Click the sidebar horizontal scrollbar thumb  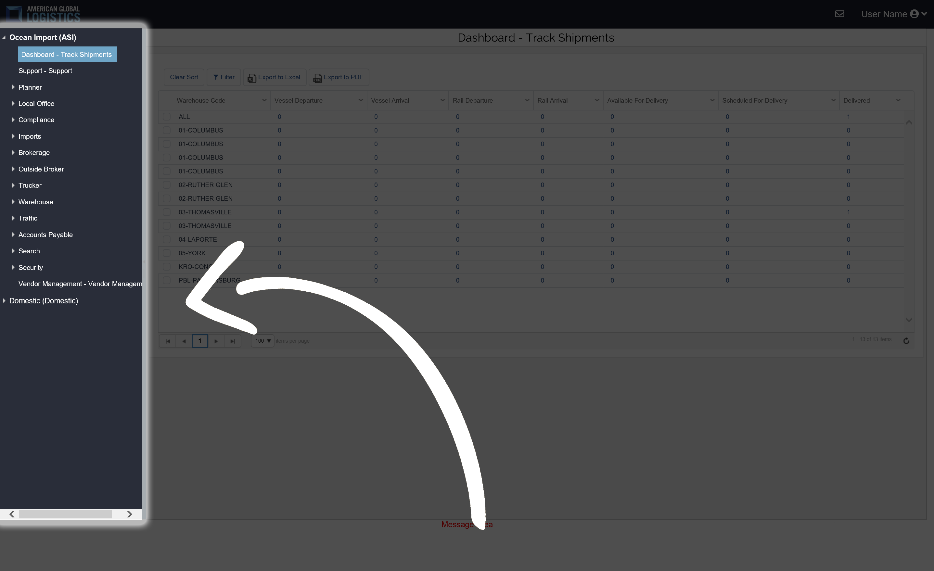coord(66,514)
